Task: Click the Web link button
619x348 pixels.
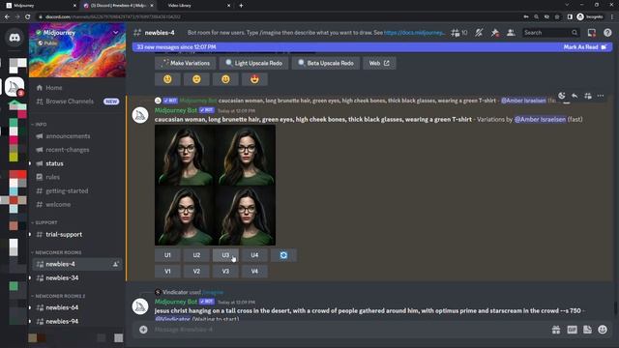Action: (379, 63)
